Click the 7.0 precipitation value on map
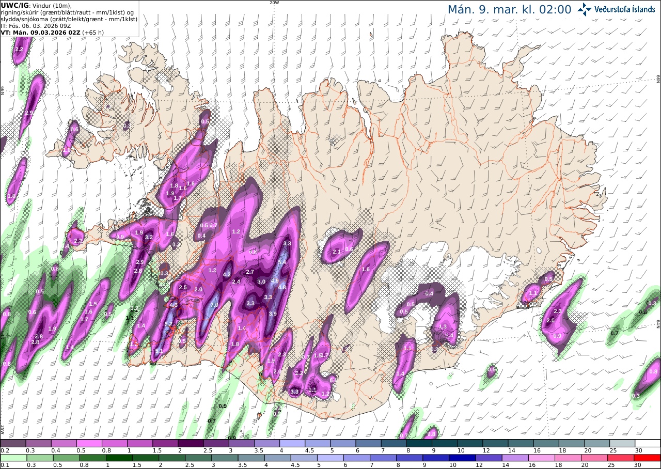The width and height of the screenshot is (661, 469). click(x=214, y=305)
